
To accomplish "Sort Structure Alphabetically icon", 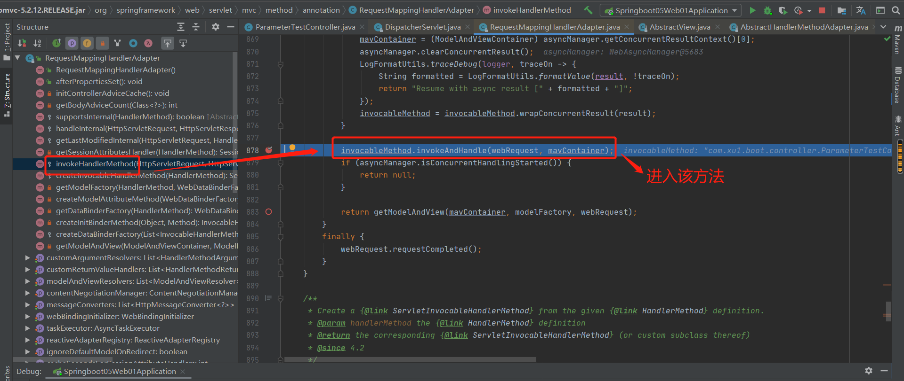I will click(37, 43).
